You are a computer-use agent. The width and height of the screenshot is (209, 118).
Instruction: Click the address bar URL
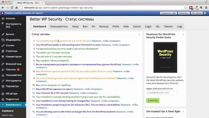pyautogui.click(x=58, y=8)
